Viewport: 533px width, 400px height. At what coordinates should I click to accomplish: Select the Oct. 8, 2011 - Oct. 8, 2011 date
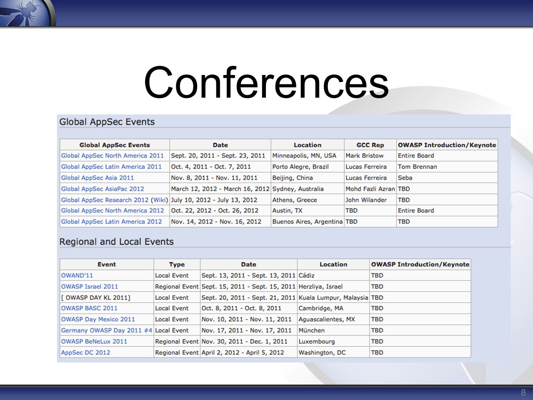pyautogui.click(x=249, y=308)
